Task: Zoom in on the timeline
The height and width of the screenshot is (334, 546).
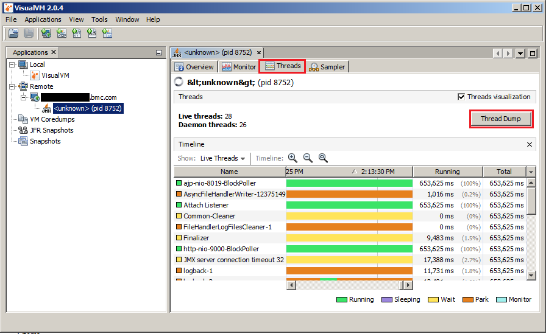Action: (292, 158)
